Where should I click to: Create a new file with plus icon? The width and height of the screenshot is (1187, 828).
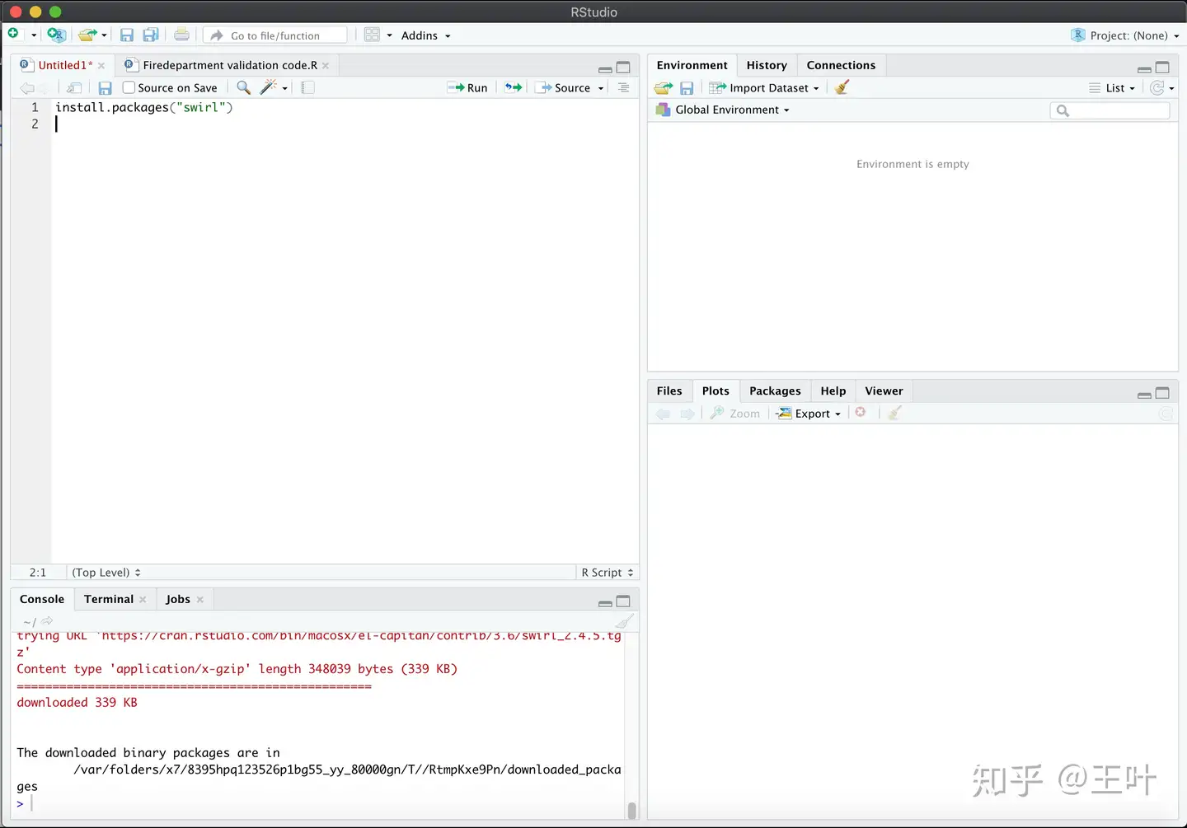tap(13, 35)
